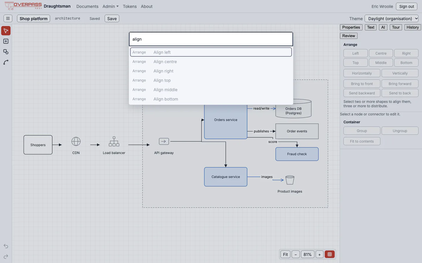The image size is (422, 263).
Task: Choose Align right command result
Action: click(211, 71)
